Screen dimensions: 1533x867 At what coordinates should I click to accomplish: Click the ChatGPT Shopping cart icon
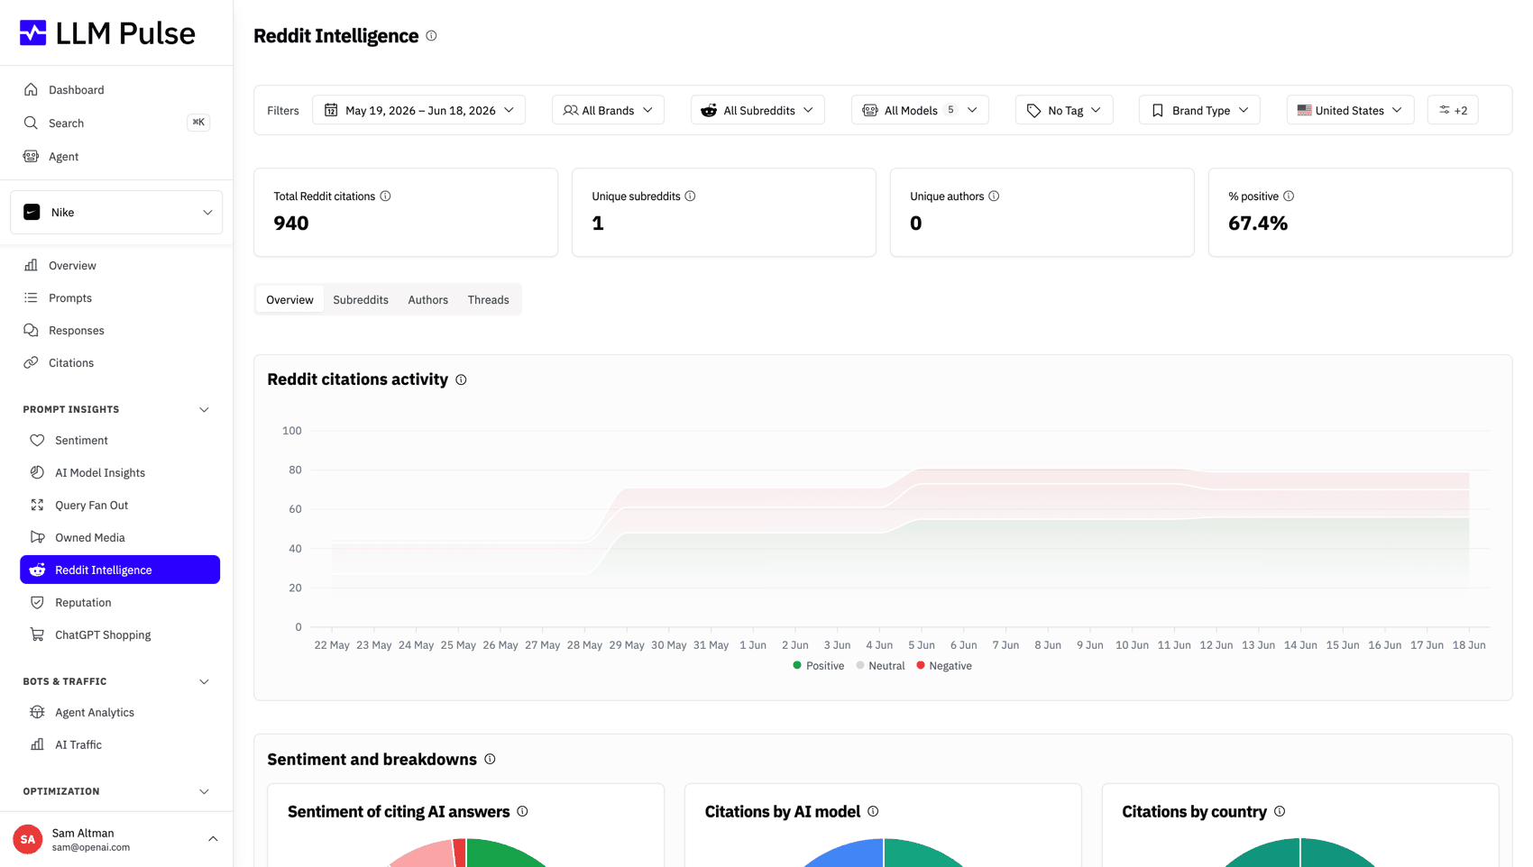click(x=37, y=634)
